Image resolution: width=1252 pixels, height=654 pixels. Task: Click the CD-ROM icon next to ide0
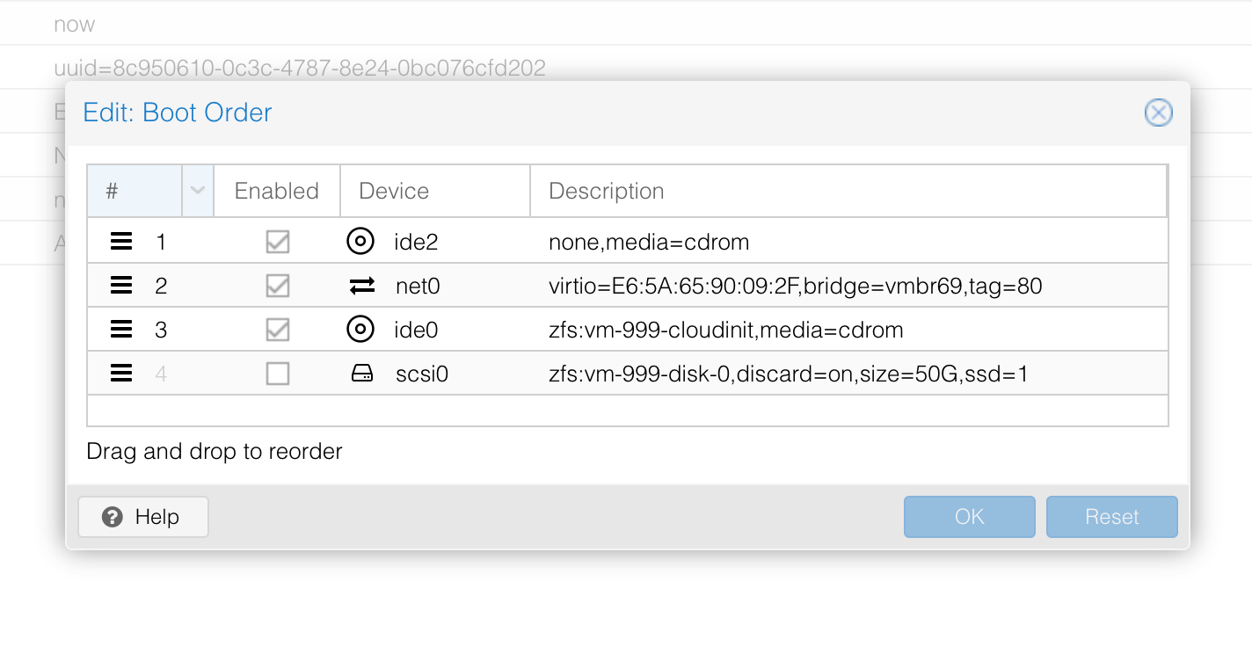pos(360,330)
